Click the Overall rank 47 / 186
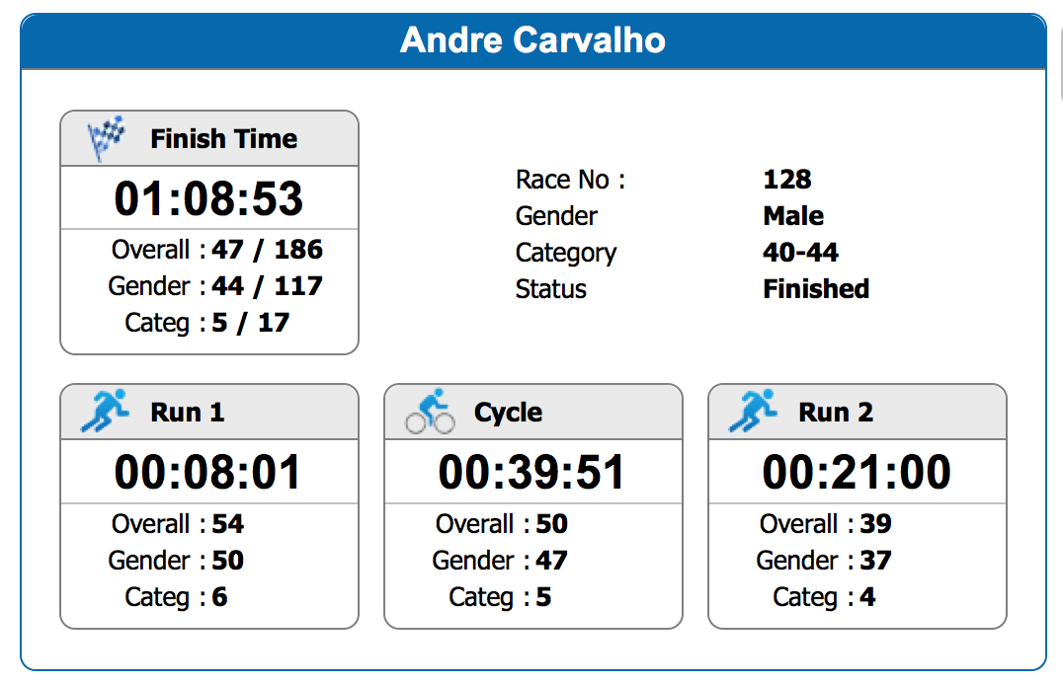The width and height of the screenshot is (1063, 685). [x=267, y=250]
